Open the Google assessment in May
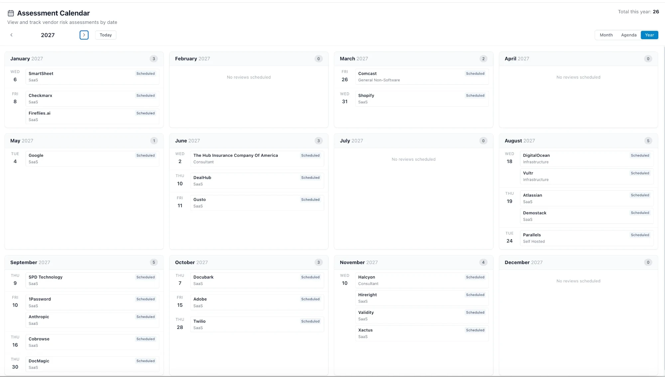The image size is (665, 377). tap(92, 158)
